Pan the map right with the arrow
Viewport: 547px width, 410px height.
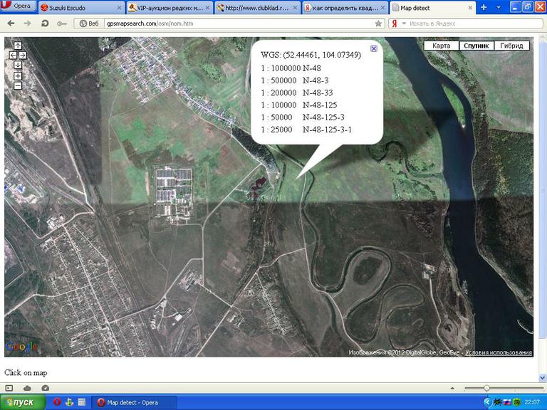point(23,55)
